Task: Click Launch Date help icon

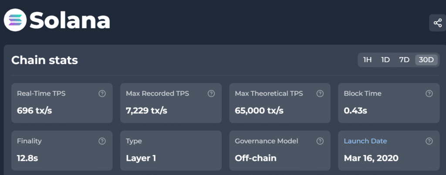Action: point(429,141)
